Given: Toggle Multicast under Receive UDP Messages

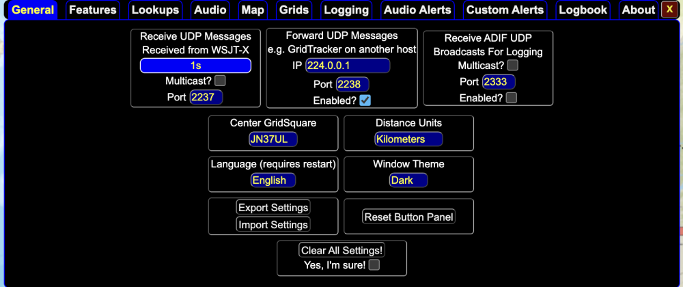Looking at the screenshot, I should 221,81.
